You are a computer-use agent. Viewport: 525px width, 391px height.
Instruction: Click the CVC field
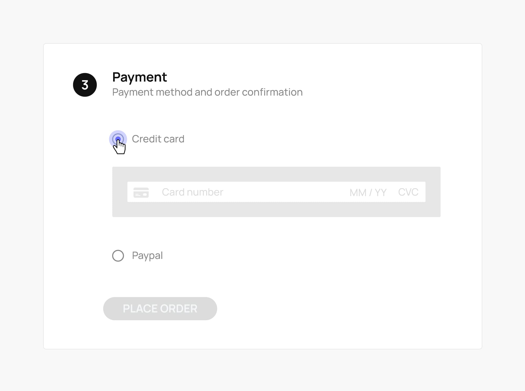(408, 192)
